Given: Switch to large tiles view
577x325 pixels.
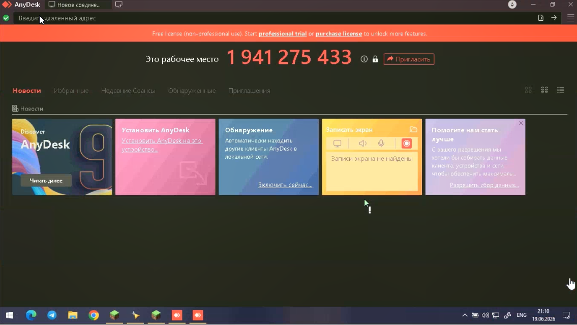Looking at the screenshot, I should pos(528,90).
